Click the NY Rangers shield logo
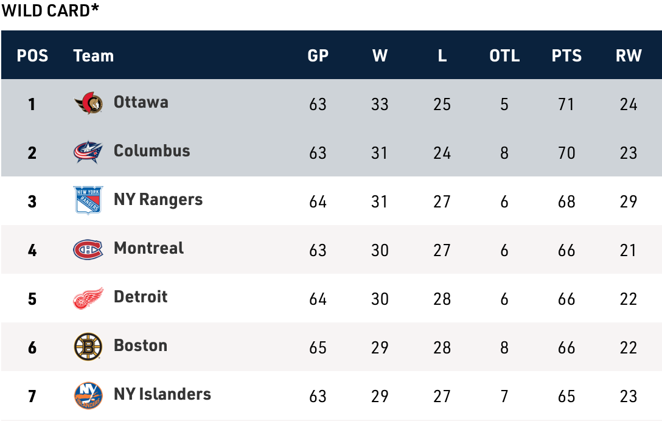Screen dimensions: 662x421 point(88,201)
